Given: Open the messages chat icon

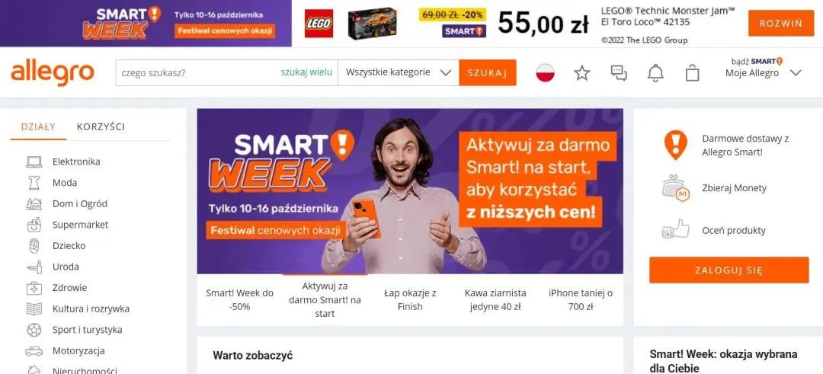Looking at the screenshot, I should 619,73.
